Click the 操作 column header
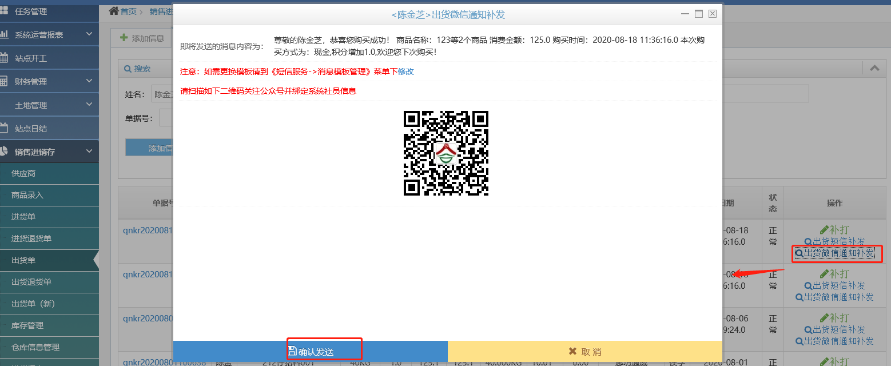This screenshot has width=891, height=366. click(x=835, y=203)
